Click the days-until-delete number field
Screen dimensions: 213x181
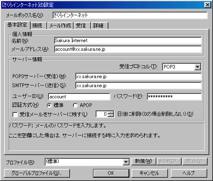(x=102, y=114)
